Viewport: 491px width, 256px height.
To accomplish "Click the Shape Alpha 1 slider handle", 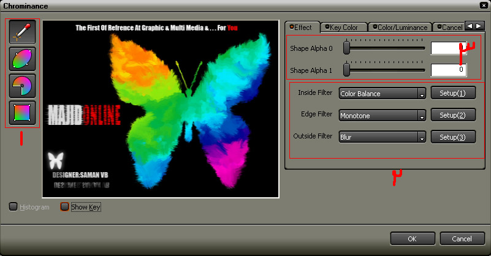I will [347, 69].
